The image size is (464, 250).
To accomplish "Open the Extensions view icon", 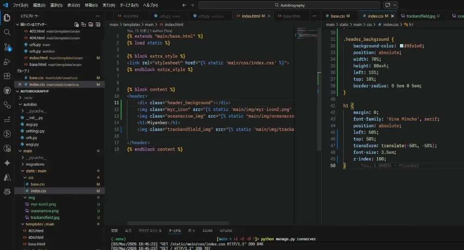I will tap(7, 76).
